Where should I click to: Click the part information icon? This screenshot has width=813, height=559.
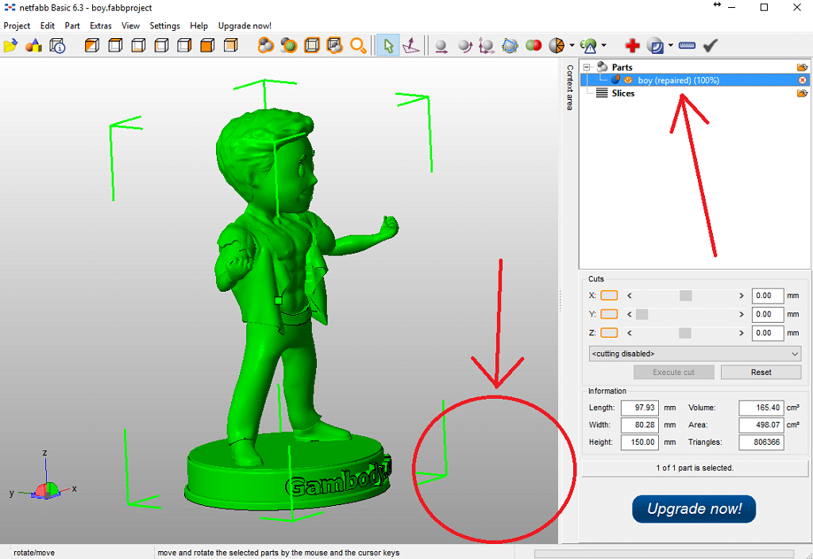pyautogui.click(x=57, y=45)
